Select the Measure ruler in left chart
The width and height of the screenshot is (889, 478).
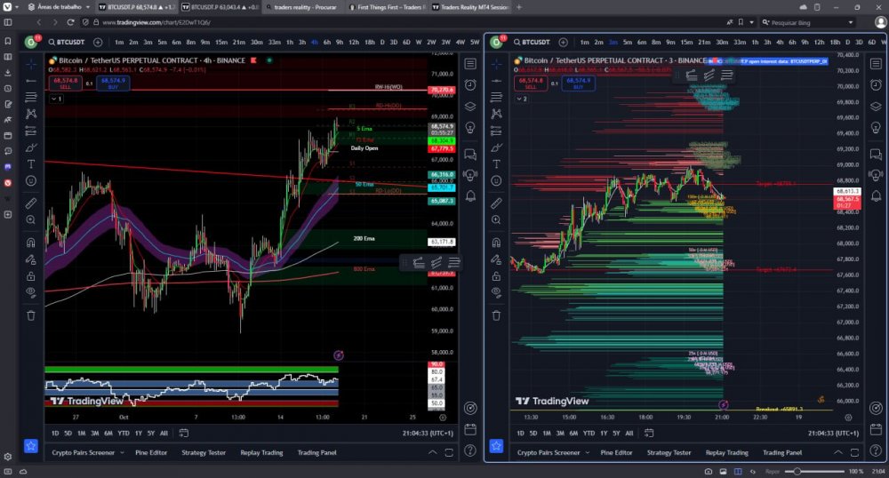(31, 203)
